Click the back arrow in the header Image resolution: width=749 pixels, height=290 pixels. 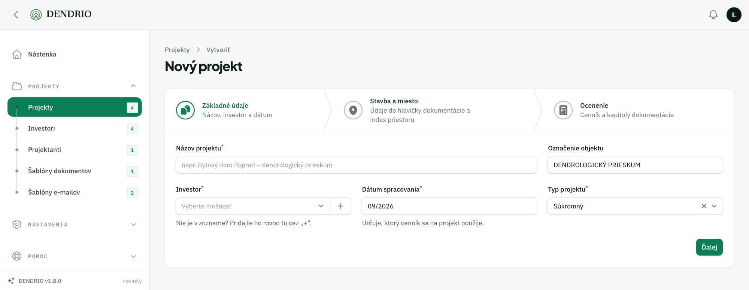tap(16, 15)
